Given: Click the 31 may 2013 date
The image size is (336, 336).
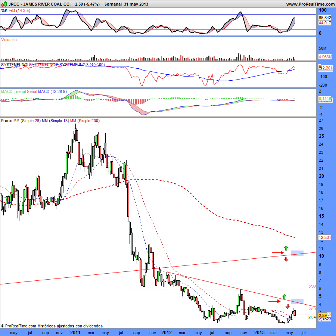Looking at the screenshot, I should point(136,4).
